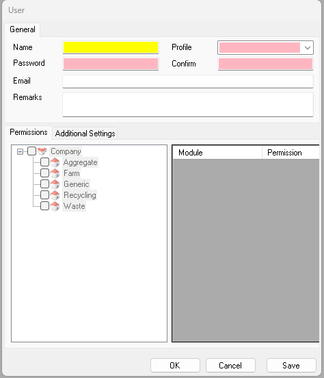Open the Profile dropdown arrow
The height and width of the screenshot is (378, 324).
pos(308,48)
